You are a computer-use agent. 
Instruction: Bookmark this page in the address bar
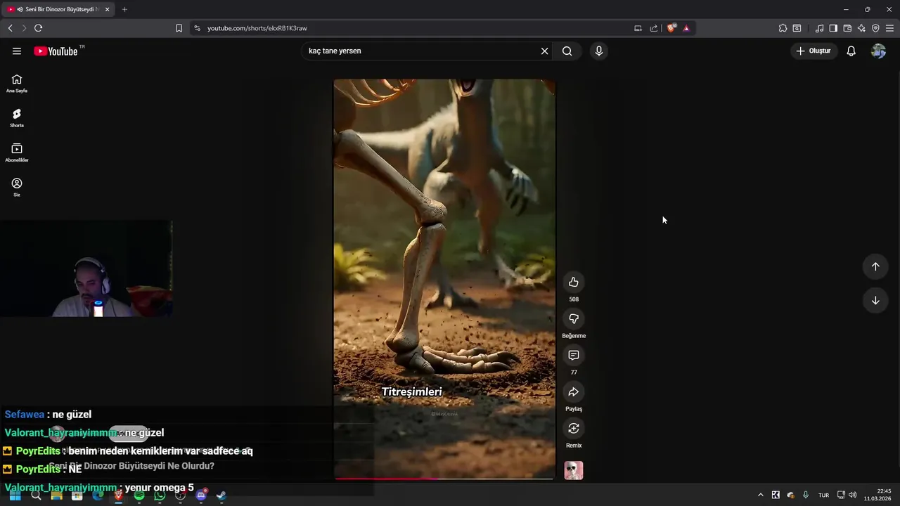click(x=179, y=28)
